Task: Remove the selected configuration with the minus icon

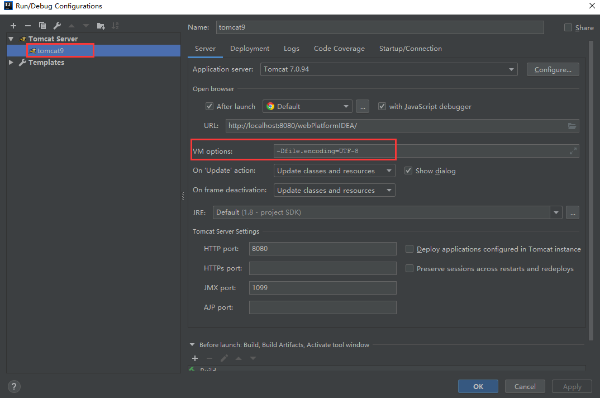Action: click(27, 26)
